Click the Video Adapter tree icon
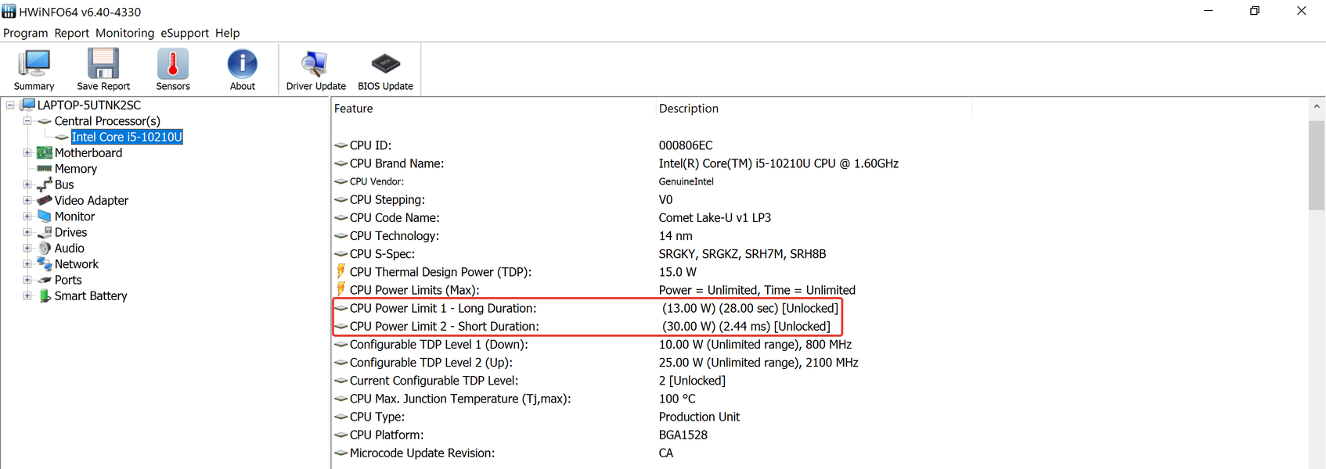 click(45, 201)
